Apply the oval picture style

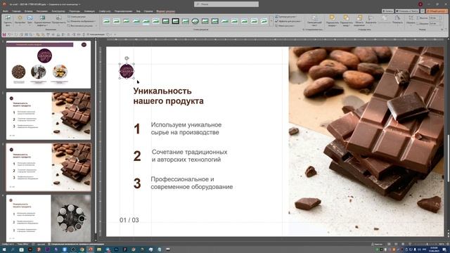[x=195, y=21]
